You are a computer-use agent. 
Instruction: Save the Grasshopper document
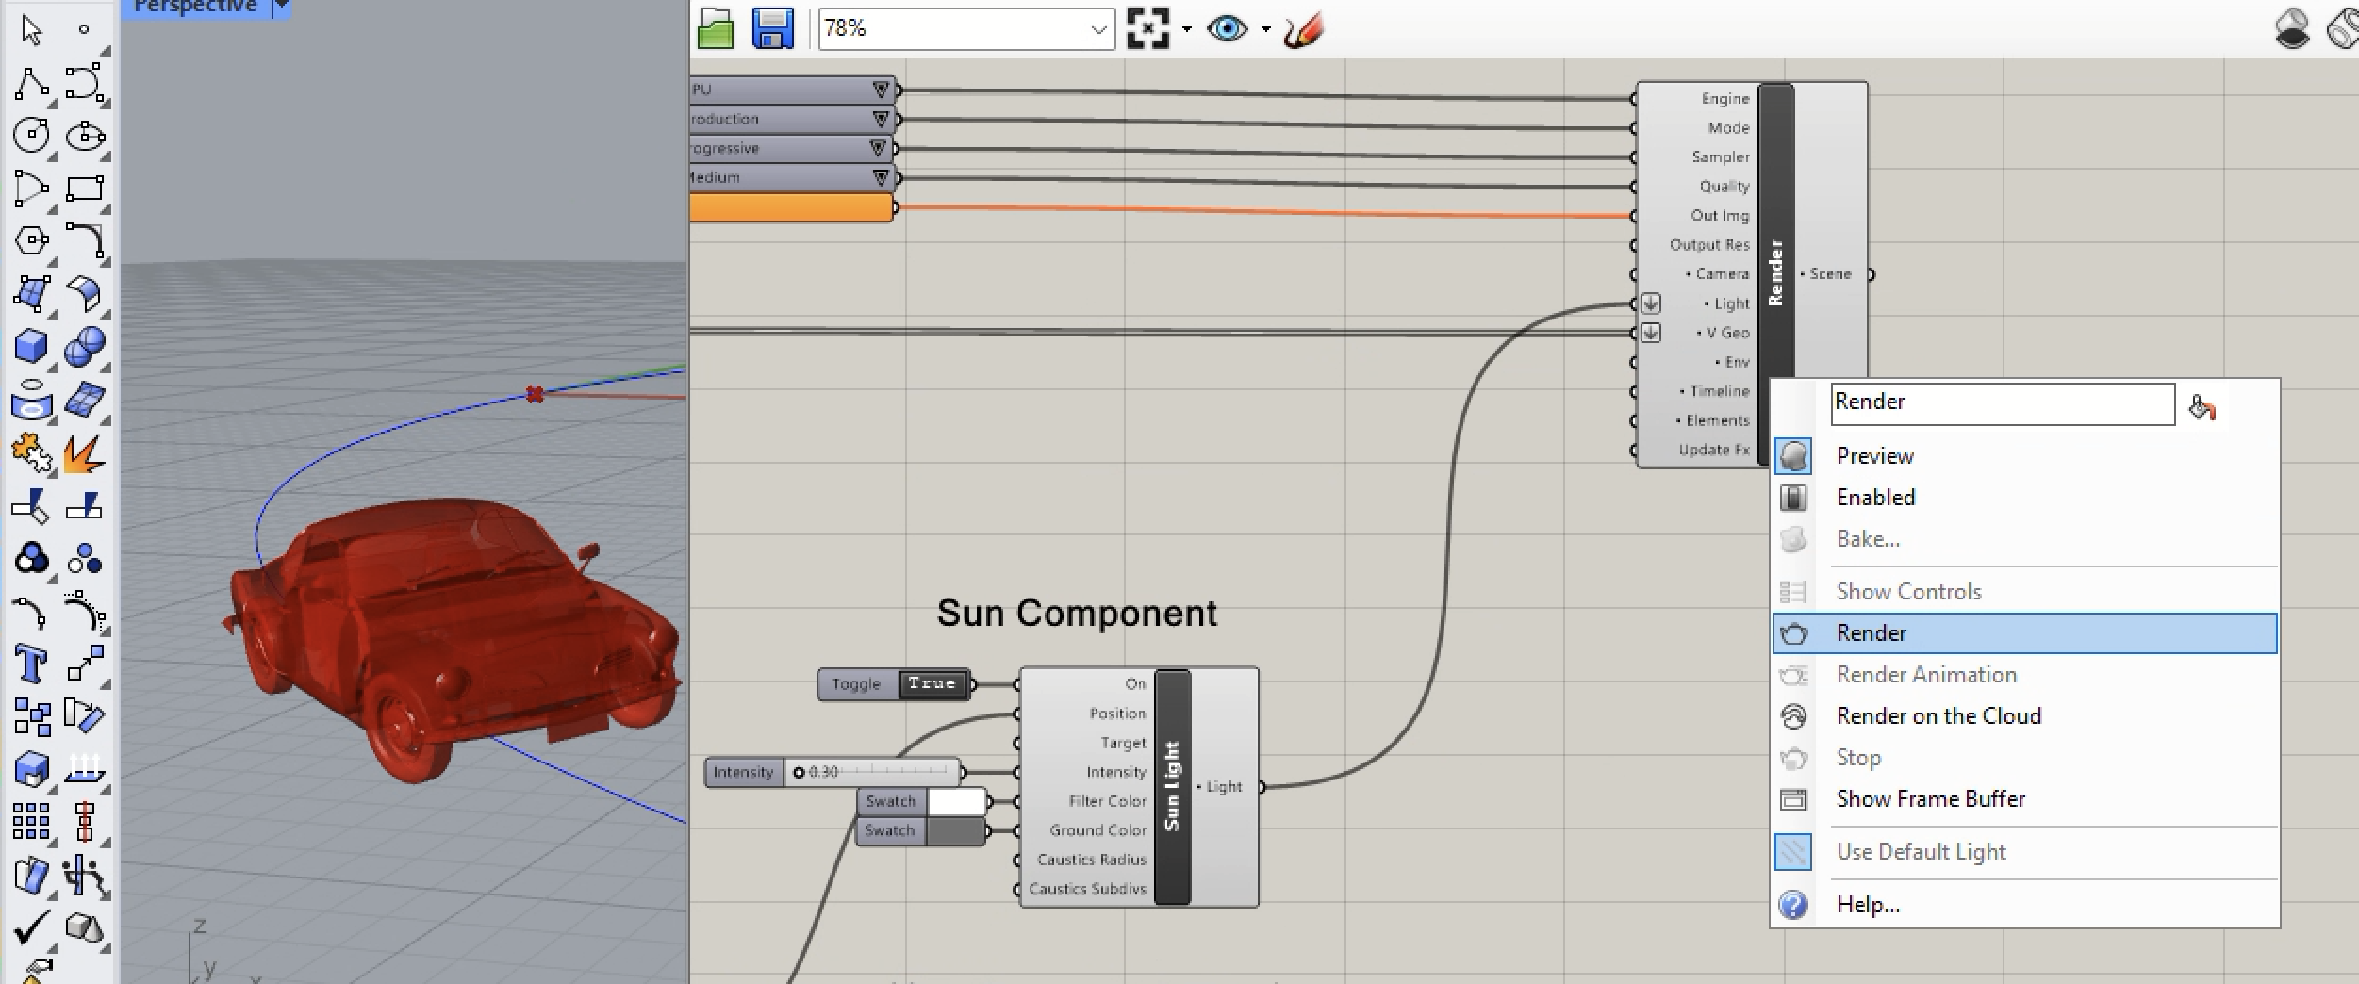click(772, 29)
